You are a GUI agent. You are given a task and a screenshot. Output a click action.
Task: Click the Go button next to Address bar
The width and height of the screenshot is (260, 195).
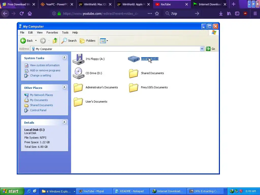(x=210, y=49)
